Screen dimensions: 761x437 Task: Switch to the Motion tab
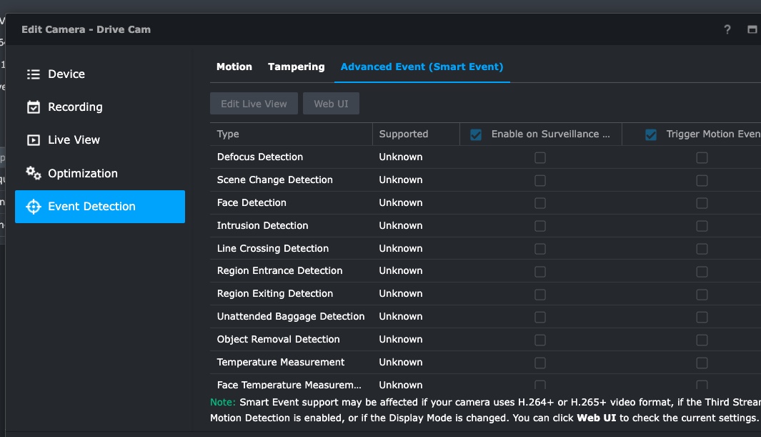[x=234, y=67]
